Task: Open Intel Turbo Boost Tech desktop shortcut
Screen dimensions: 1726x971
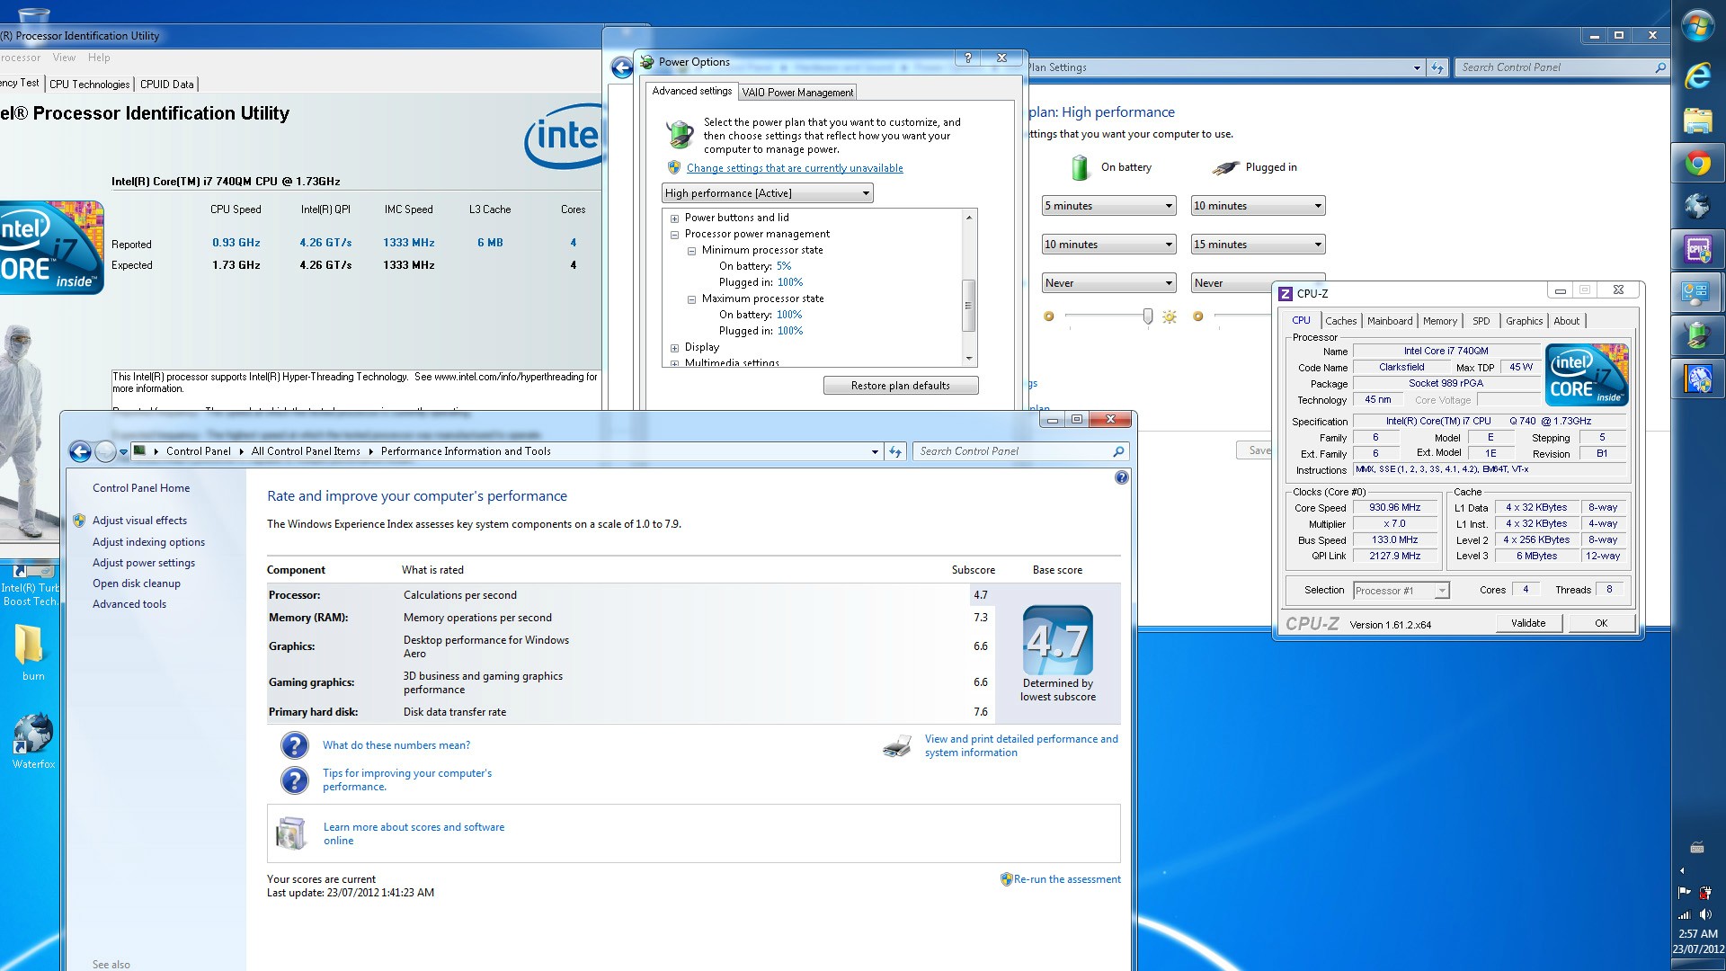Action: tap(30, 584)
